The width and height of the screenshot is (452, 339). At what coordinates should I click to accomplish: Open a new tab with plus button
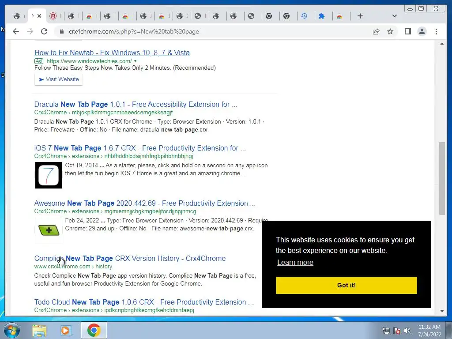pos(360,16)
